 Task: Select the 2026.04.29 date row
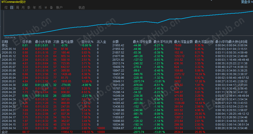point(8,88)
